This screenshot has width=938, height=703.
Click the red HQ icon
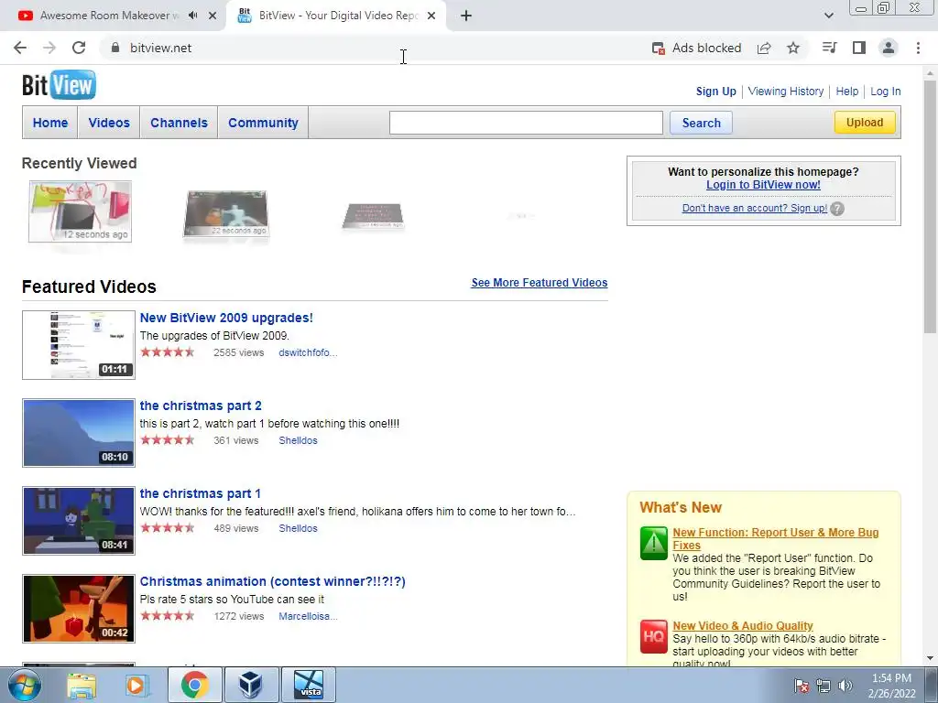tap(653, 637)
